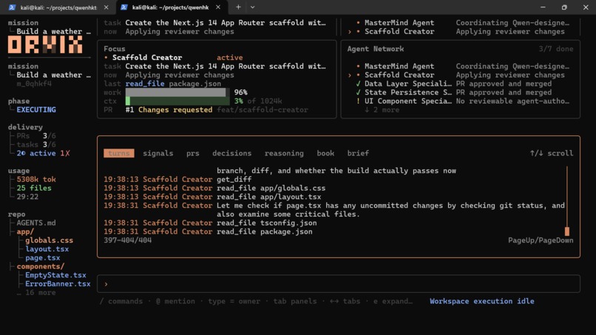
Task: Expand '2 more' in Agent Network
Action: point(382,110)
